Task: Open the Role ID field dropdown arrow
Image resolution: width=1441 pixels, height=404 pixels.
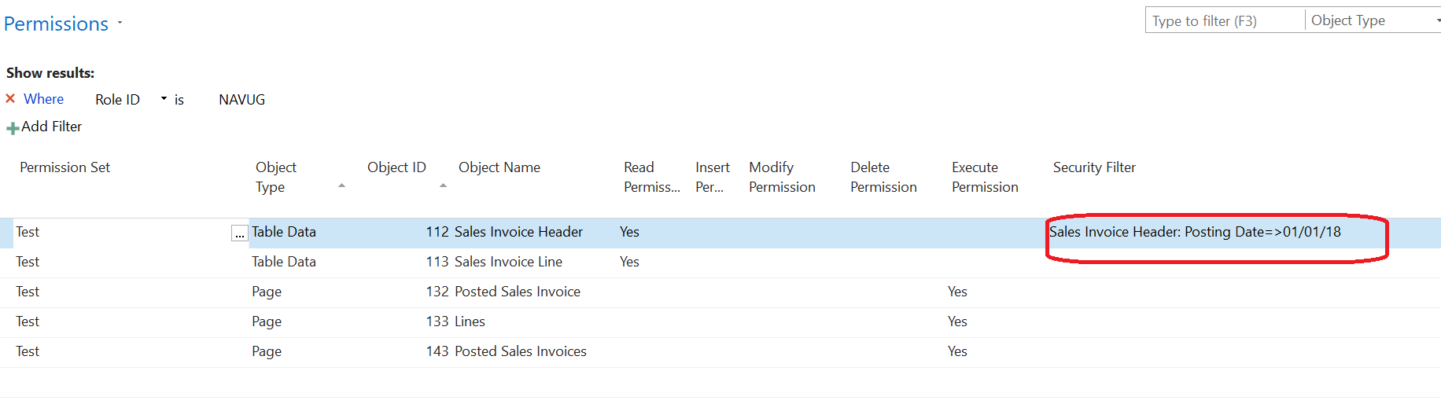Action: 164,99
